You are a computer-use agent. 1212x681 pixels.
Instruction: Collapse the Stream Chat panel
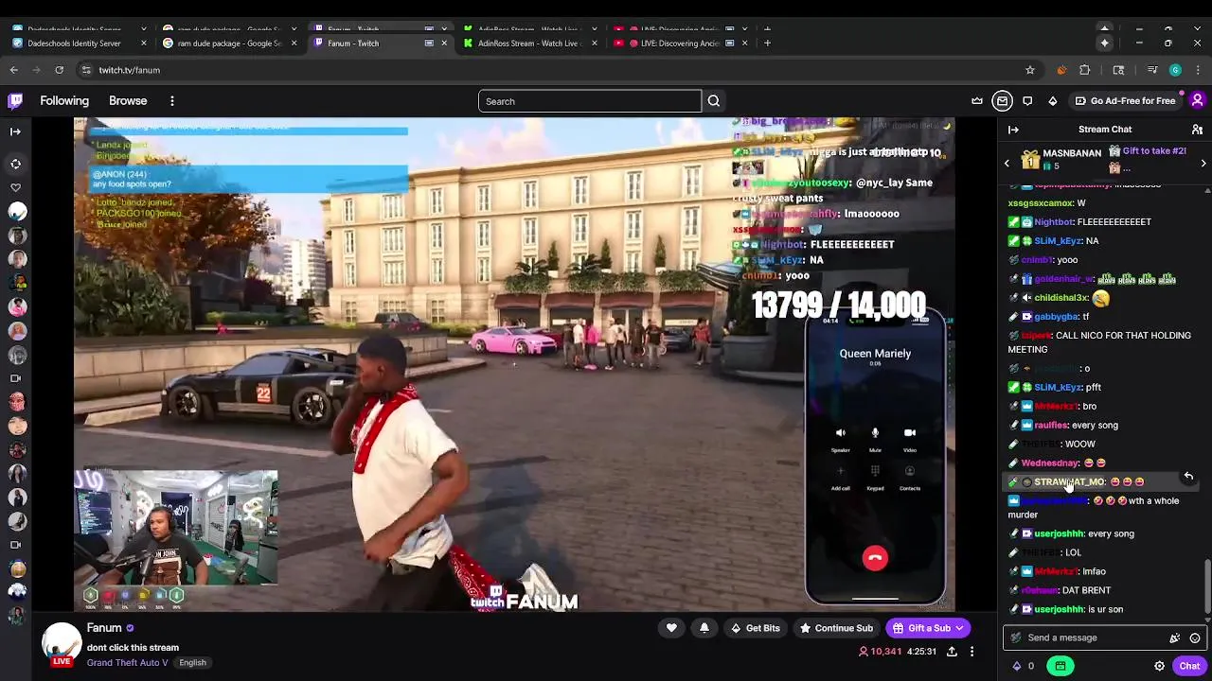coord(1013,130)
